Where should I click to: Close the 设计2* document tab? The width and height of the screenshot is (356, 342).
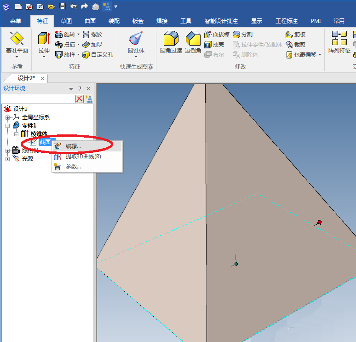coord(43,78)
